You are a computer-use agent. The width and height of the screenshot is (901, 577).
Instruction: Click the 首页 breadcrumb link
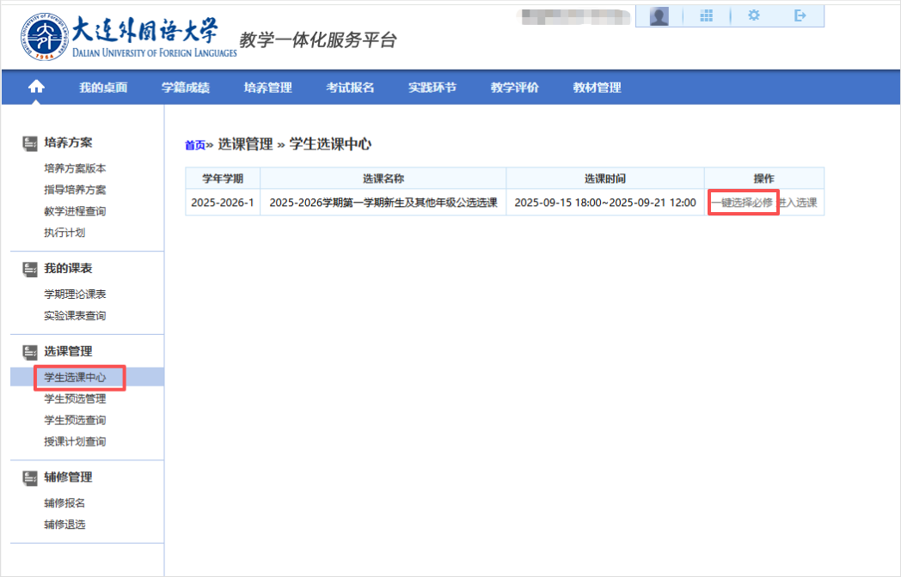(x=195, y=145)
